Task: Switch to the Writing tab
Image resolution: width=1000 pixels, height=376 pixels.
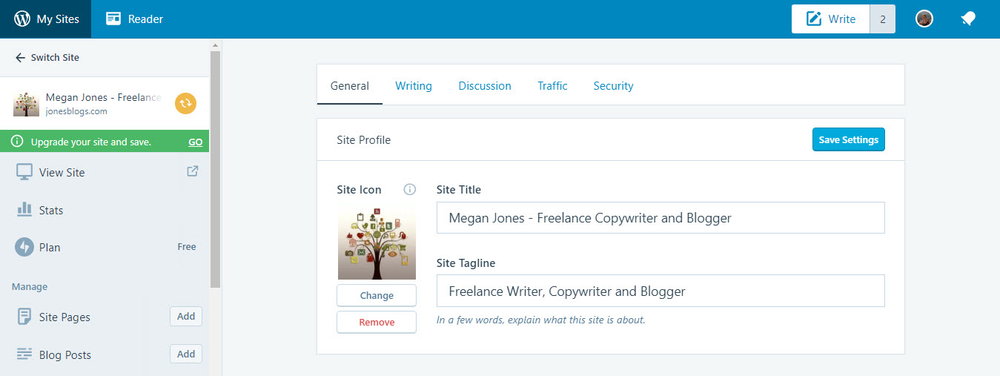Action: click(x=414, y=86)
